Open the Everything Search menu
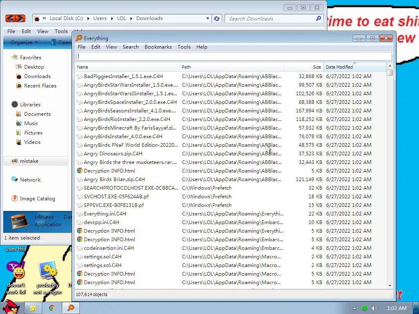The image size is (419, 314). (131, 47)
